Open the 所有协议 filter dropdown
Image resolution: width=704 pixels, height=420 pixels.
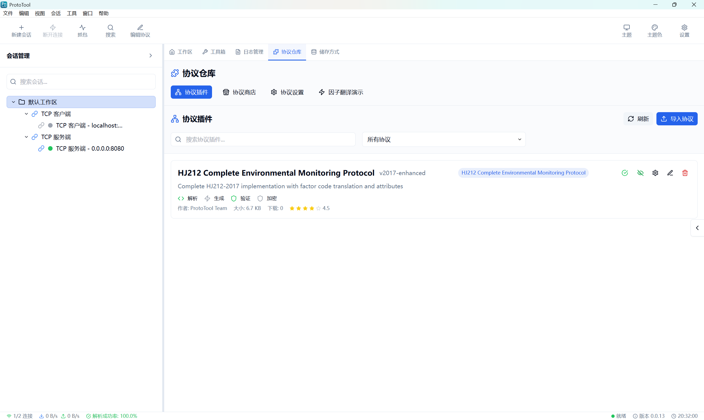(x=444, y=140)
